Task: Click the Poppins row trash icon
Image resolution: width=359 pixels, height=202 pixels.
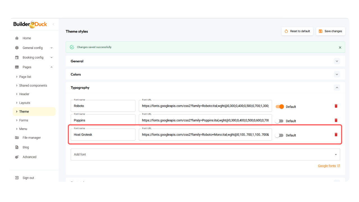Action: (336, 120)
